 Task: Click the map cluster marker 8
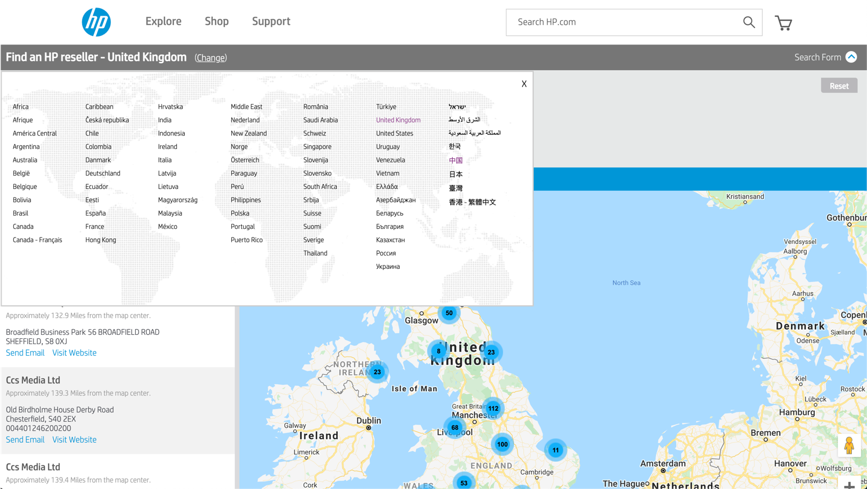coord(439,351)
